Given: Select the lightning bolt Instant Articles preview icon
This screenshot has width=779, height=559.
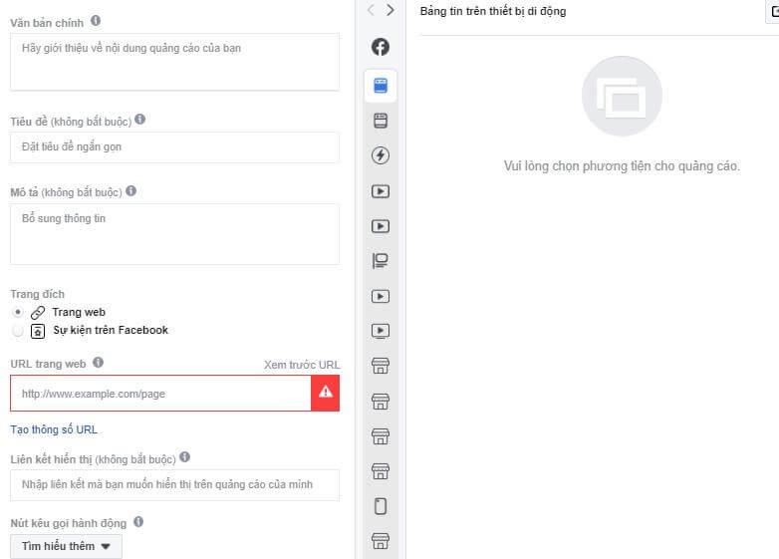Looking at the screenshot, I should point(381,155).
